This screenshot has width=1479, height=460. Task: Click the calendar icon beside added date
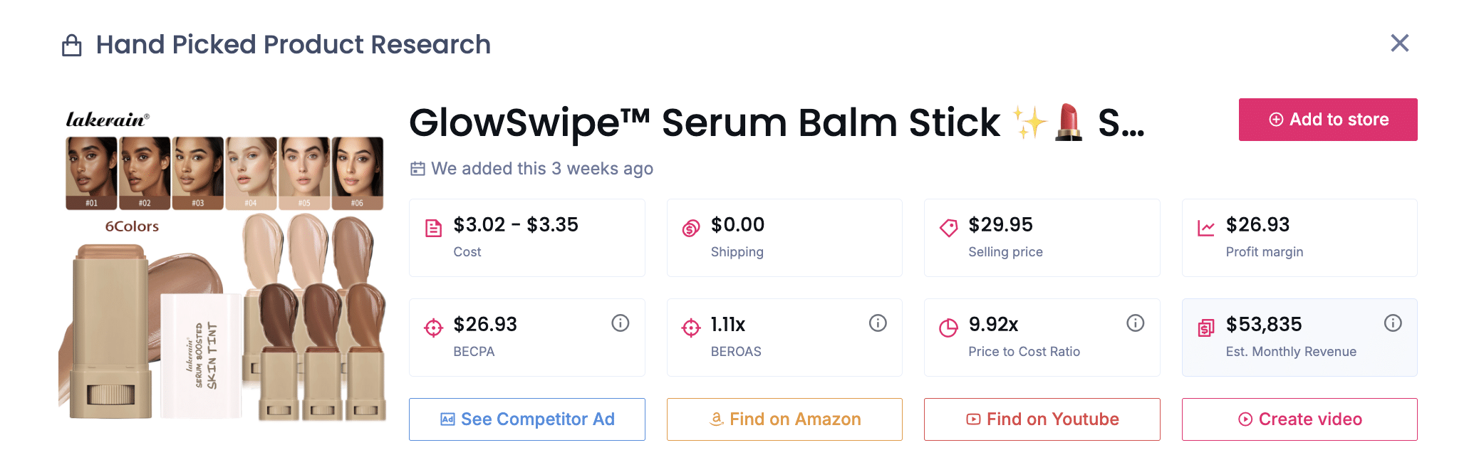point(417,169)
